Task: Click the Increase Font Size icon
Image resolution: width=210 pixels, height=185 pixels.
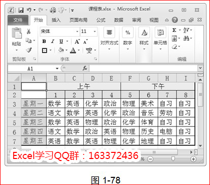Action: coord(77,41)
